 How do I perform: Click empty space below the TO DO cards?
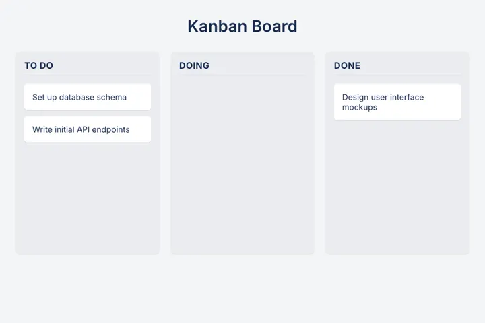[x=88, y=198]
